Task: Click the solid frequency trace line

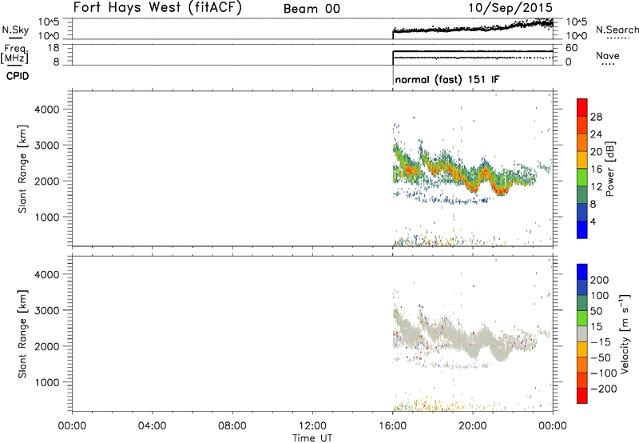Action: coord(473,51)
